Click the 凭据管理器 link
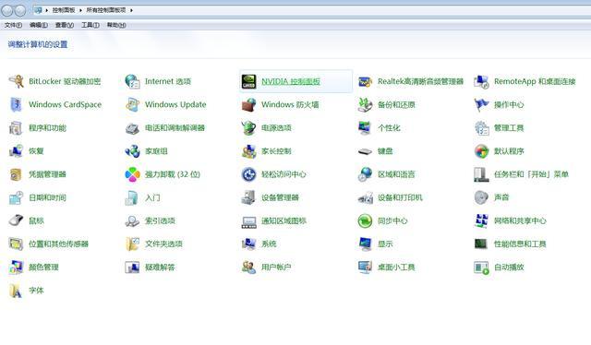 (47, 174)
